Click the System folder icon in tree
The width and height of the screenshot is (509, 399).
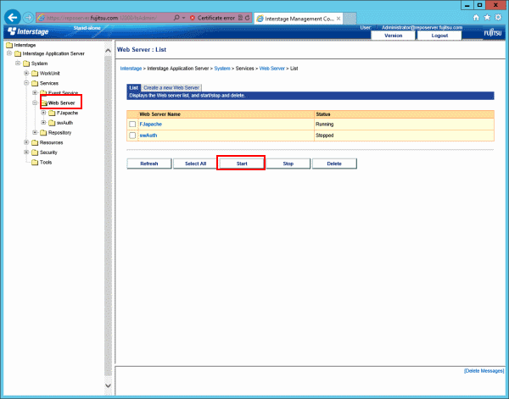[x=26, y=64]
